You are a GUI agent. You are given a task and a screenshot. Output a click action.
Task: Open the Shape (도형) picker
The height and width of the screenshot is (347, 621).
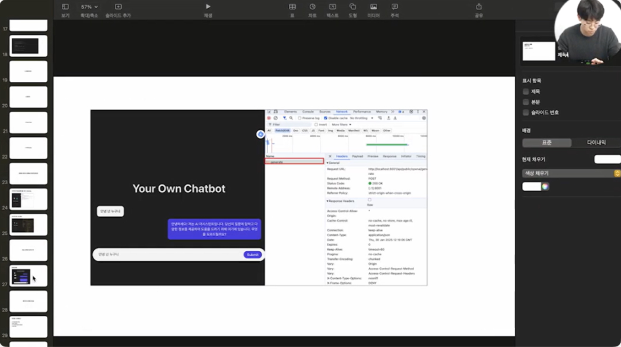pos(352,7)
